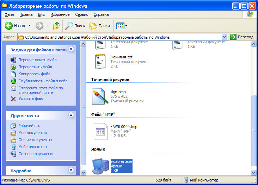The image size is (258, 185).
Task: Open Рабочий стол in other places
Action: (x=30, y=126)
